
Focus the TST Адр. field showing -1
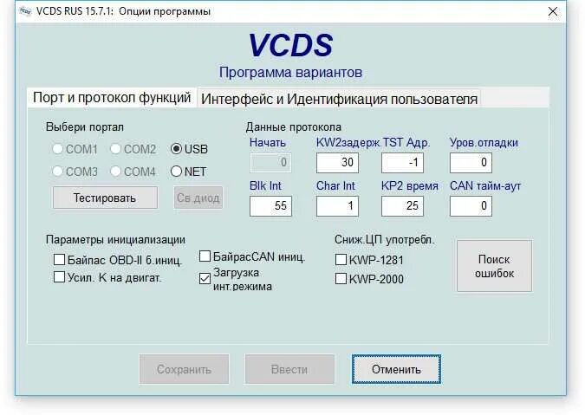pyautogui.click(x=402, y=163)
